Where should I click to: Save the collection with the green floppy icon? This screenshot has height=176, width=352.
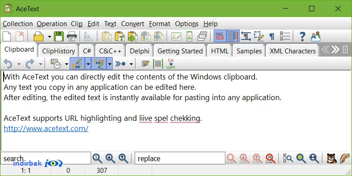(x=59, y=36)
